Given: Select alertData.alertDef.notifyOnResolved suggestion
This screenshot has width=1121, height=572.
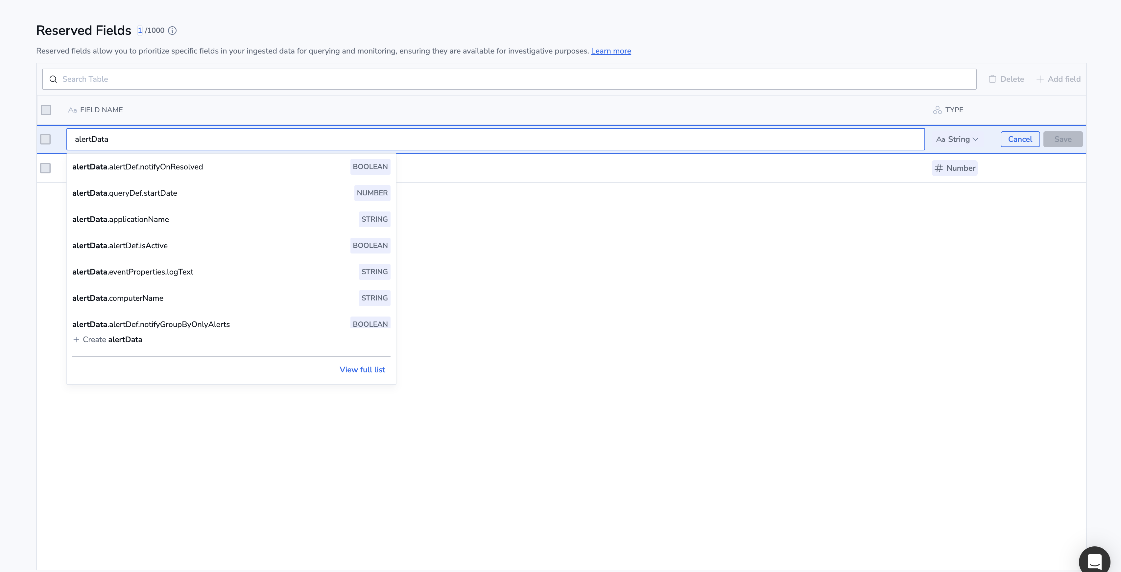Looking at the screenshot, I should pos(231,167).
